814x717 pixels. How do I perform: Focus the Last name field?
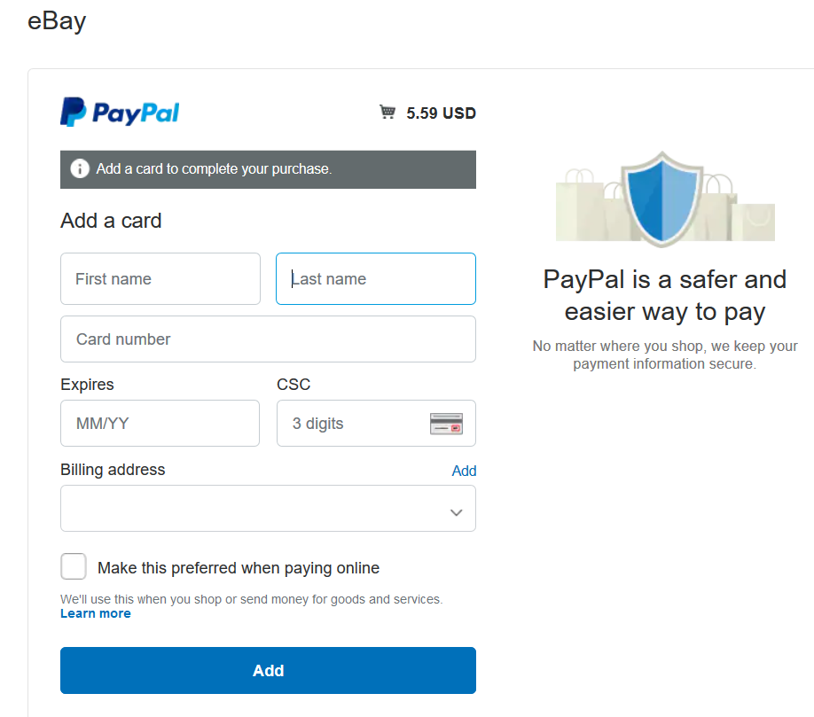(376, 278)
